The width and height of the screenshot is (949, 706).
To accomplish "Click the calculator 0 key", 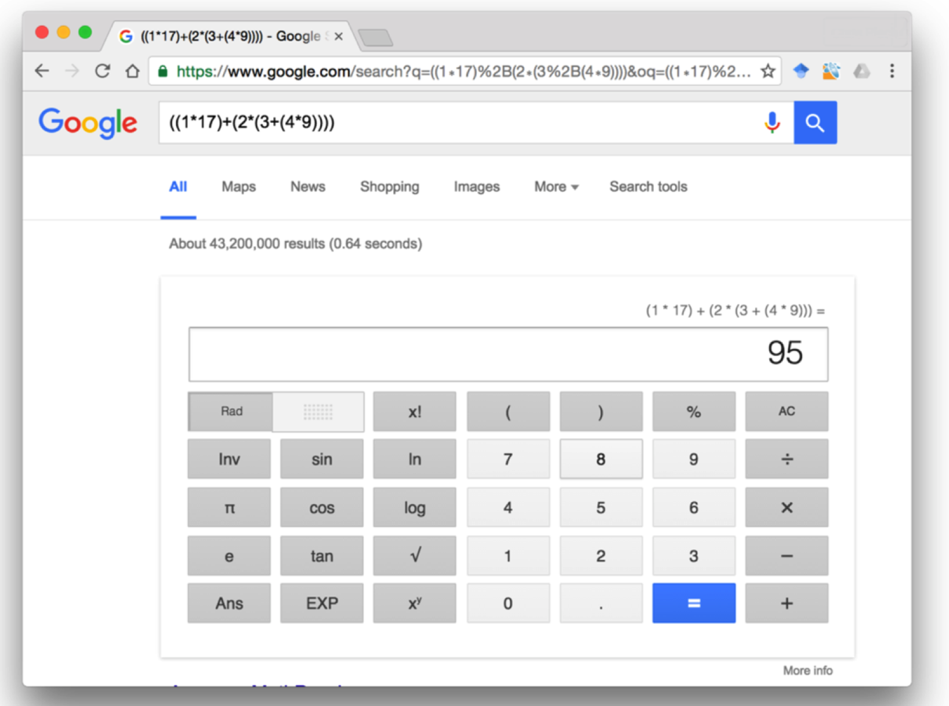I will click(508, 603).
